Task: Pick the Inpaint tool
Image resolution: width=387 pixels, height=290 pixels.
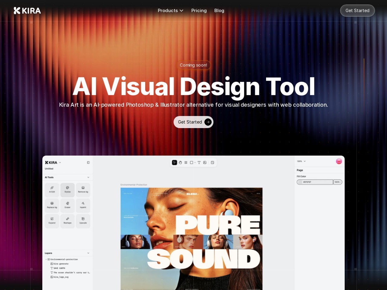Action: click(83, 205)
